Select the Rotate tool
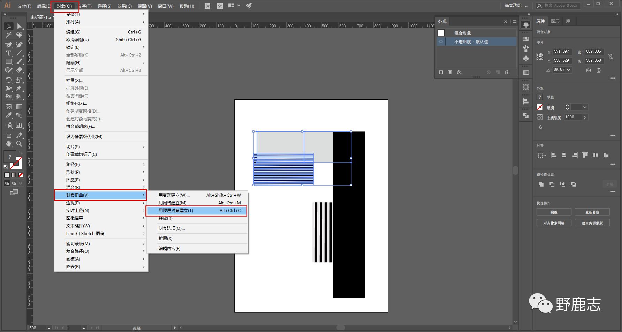Image resolution: width=622 pixels, height=332 pixels. click(9, 80)
